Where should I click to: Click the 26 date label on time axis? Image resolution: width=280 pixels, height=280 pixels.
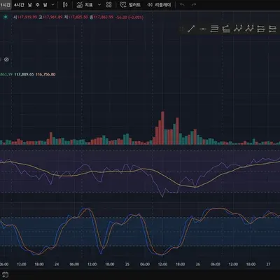(198, 264)
